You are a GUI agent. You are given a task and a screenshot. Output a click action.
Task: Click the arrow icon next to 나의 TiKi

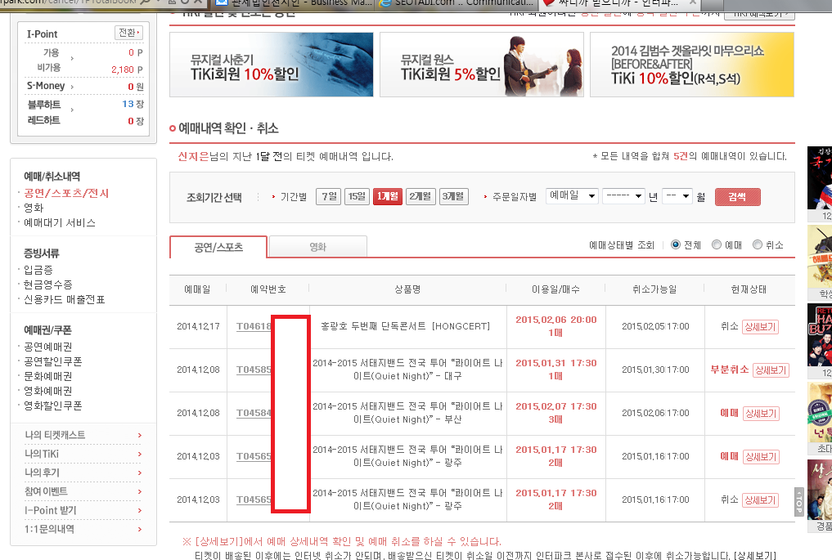[140, 454]
